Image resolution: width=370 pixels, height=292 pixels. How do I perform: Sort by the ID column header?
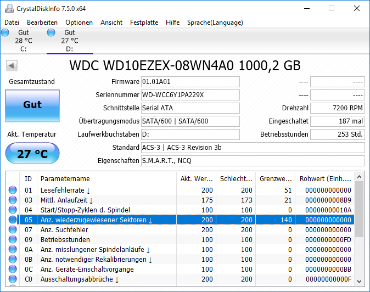coord(28,178)
